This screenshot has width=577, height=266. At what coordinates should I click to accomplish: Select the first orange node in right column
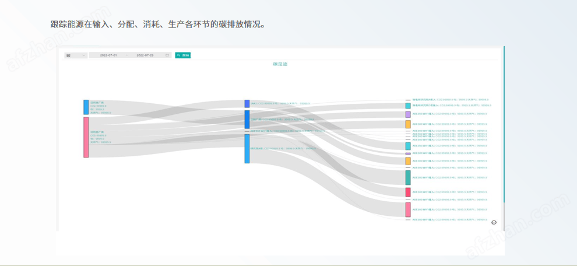(x=408, y=124)
